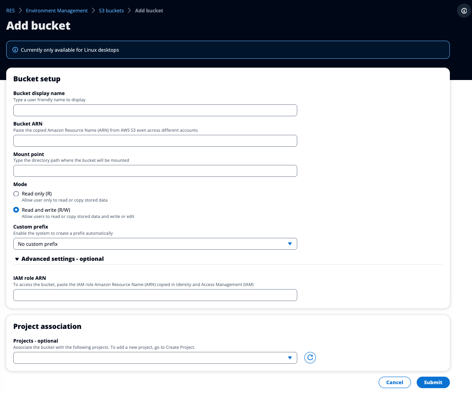
Task: Click the Add bucket breadcrumb item
Action: [x=149, y=10]
